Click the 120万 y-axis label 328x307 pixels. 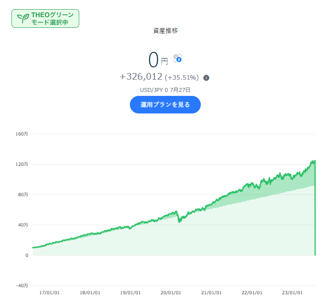(x=22, y=164)
